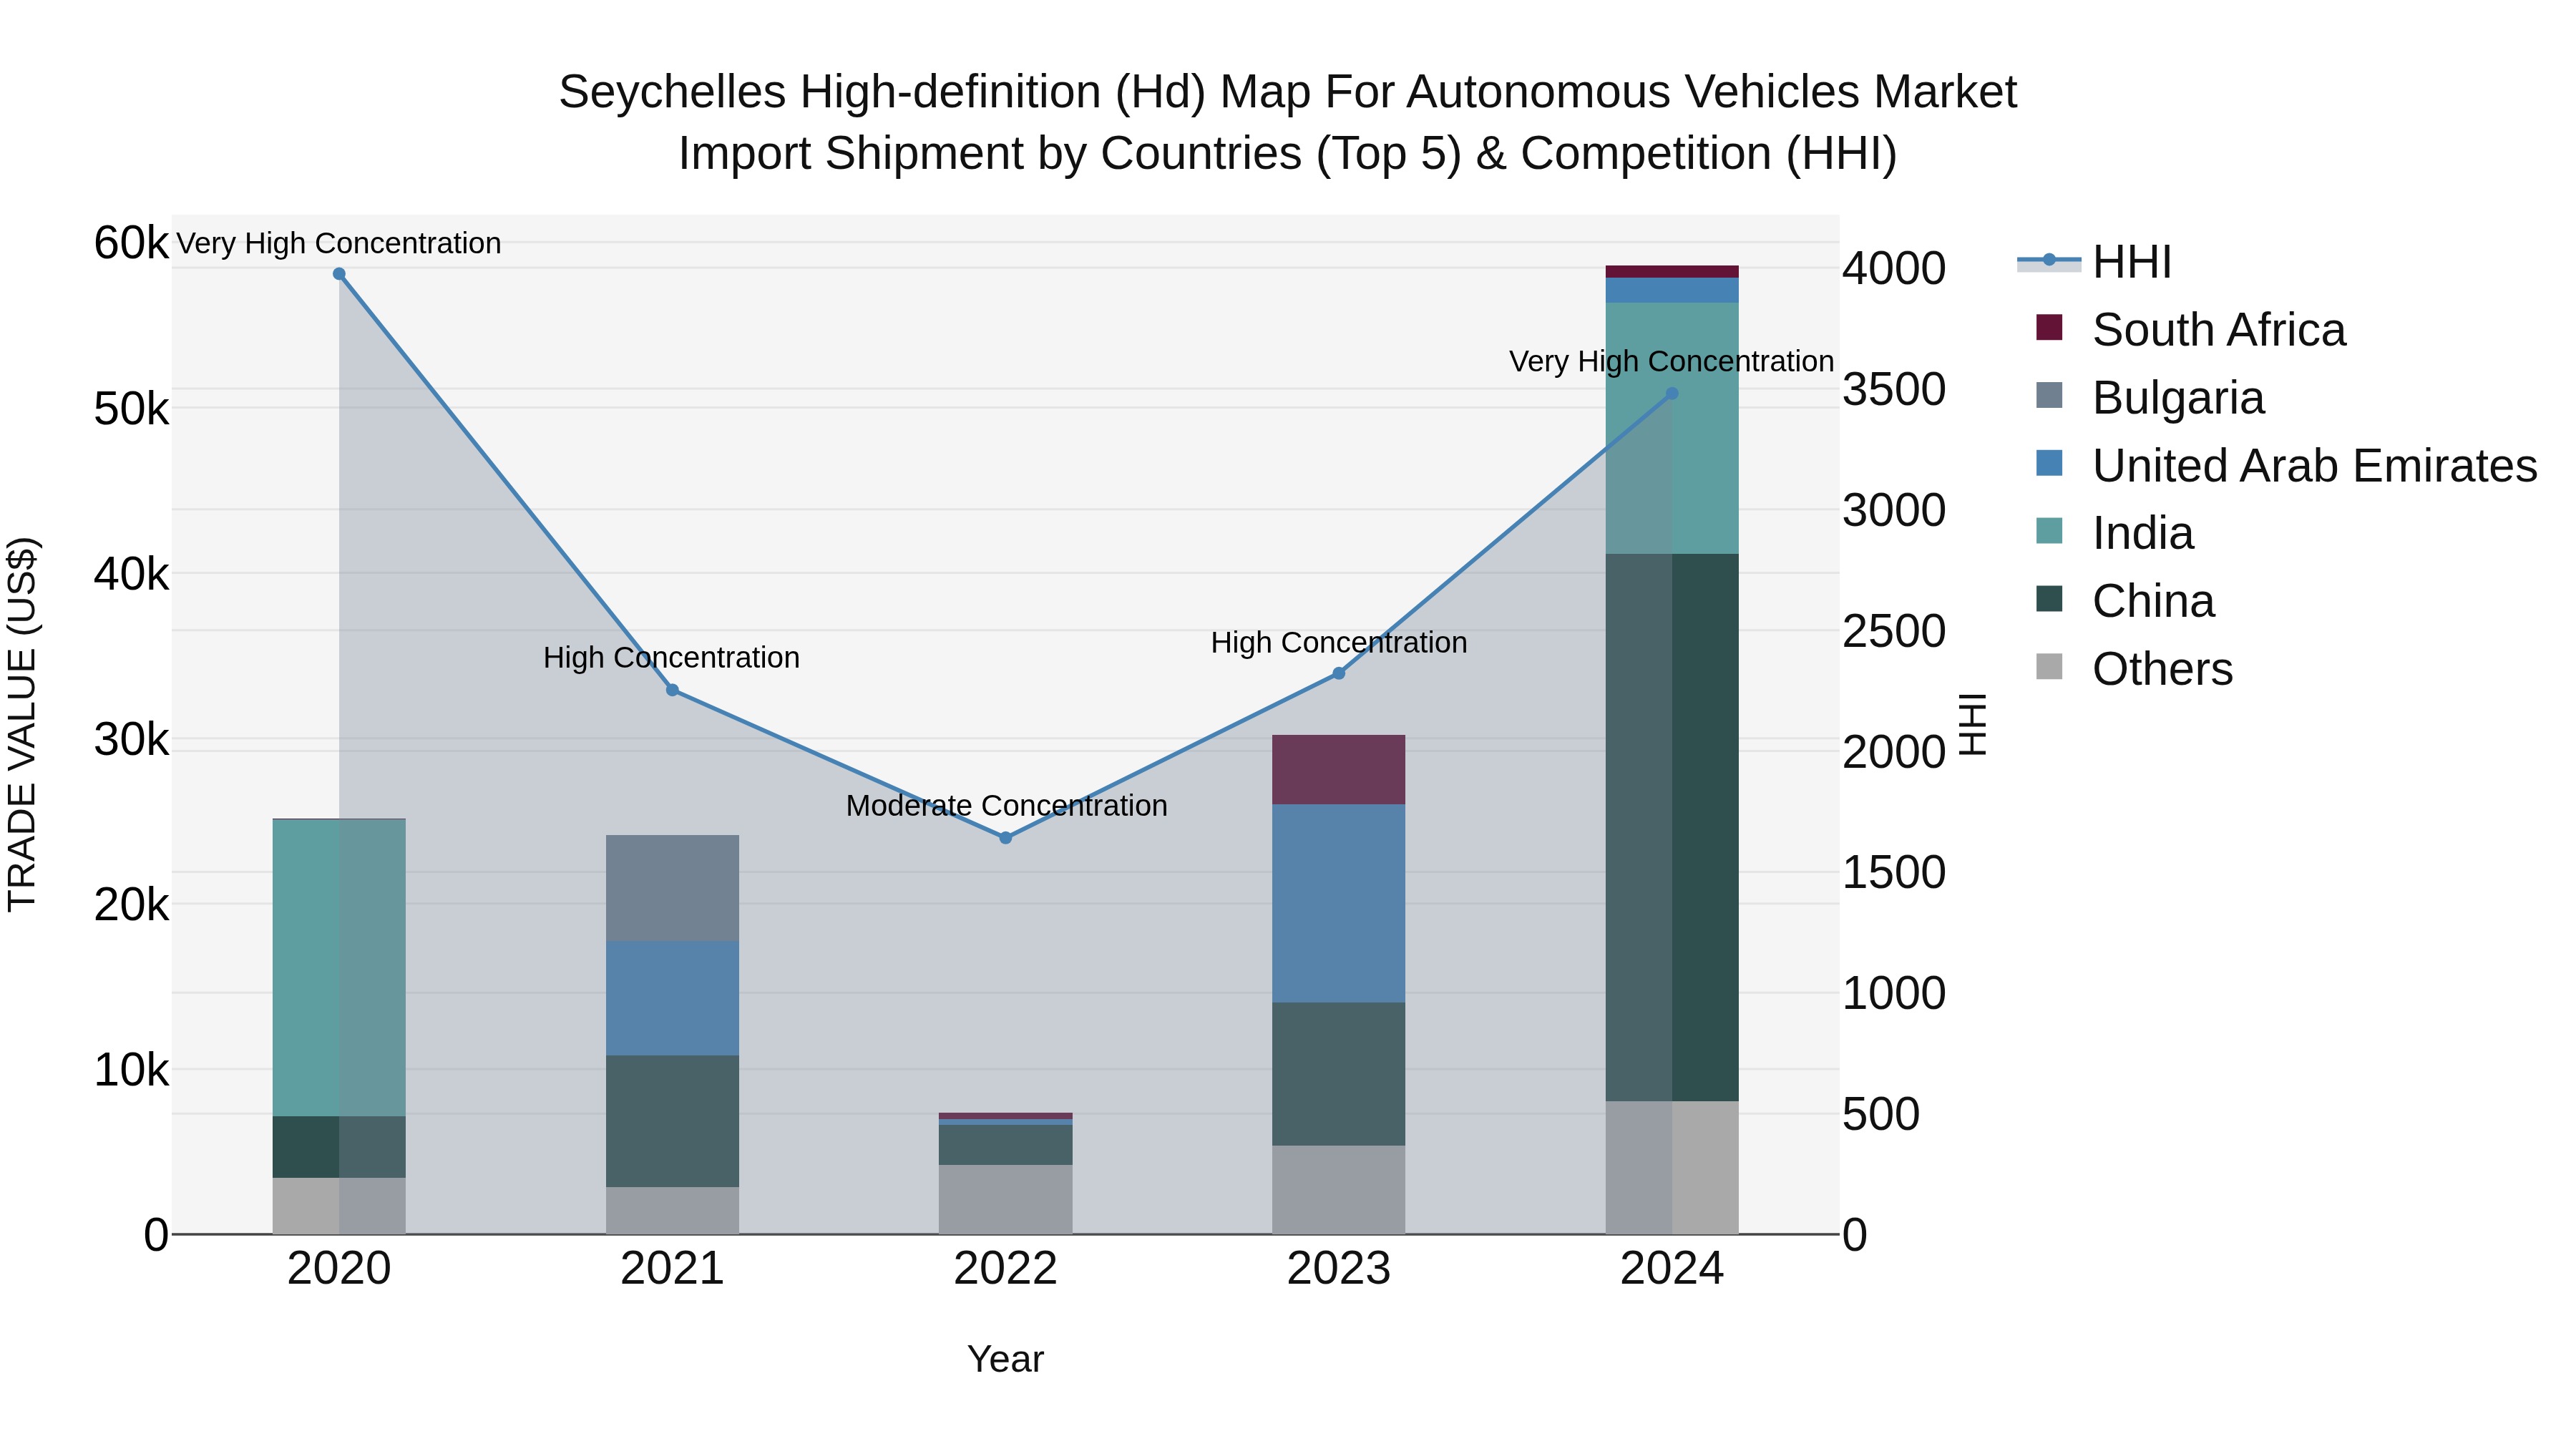Click the 'Moderate Concentration' annotation
This screenshot has height=1449, width=2576.
click(1006, 806)
